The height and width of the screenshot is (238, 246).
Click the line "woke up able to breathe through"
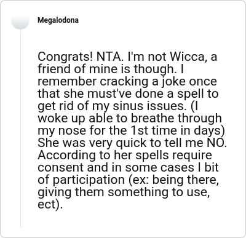[x=130, y=118]
